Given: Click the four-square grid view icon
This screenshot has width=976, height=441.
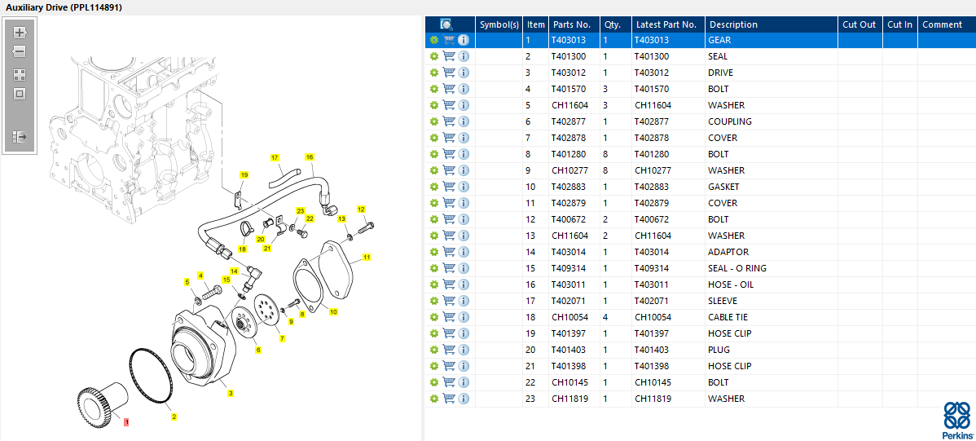Looking at the screenshot, I should [x=20, y=75].
